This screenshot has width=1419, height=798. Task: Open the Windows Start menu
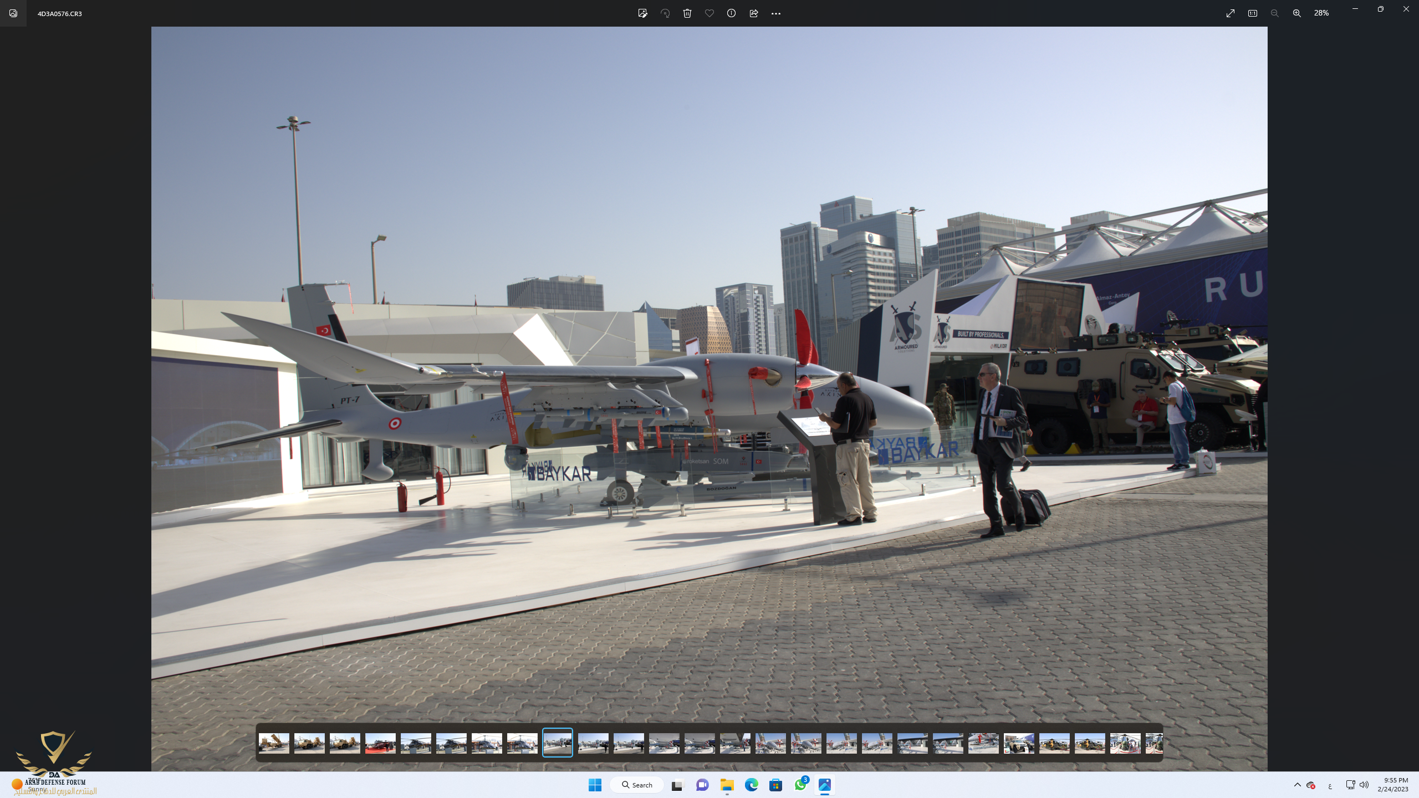pos(595,785)
